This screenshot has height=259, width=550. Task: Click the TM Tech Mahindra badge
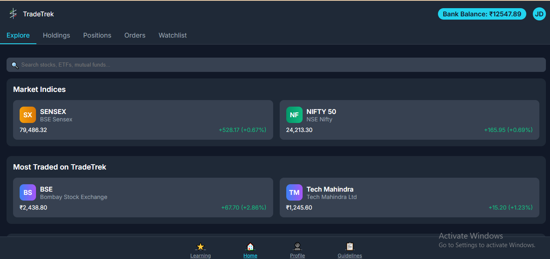(x=294, y=192)
